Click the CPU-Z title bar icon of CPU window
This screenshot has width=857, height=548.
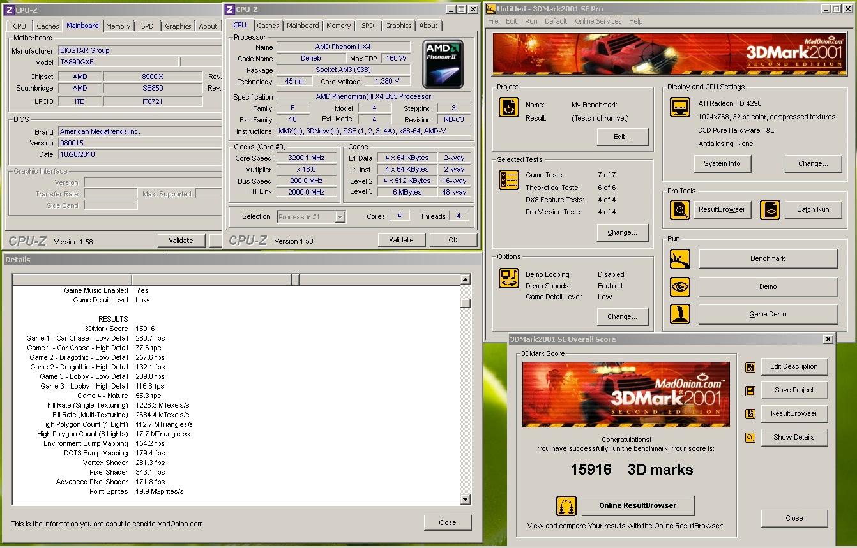tap(230, 9)
